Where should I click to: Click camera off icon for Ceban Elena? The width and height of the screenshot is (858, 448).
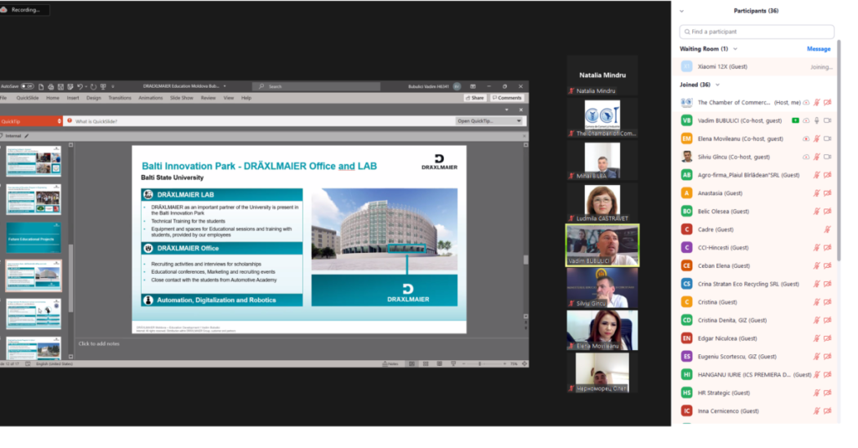point(827,265)
